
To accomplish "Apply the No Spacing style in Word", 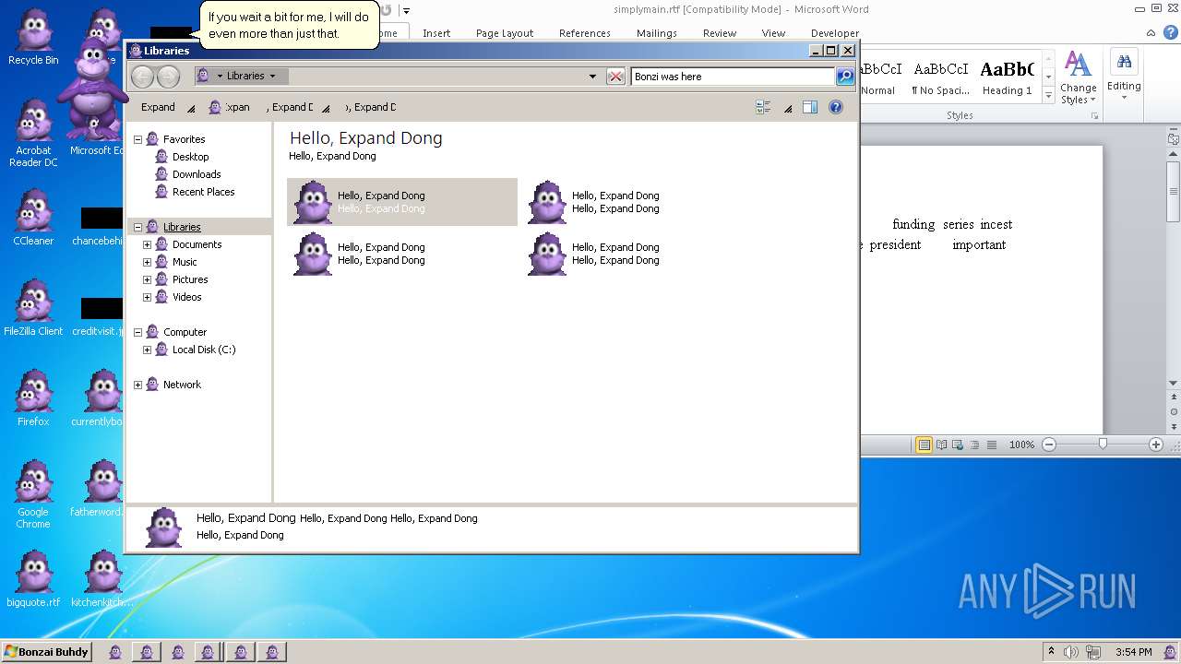I will (x=940, y=77).
